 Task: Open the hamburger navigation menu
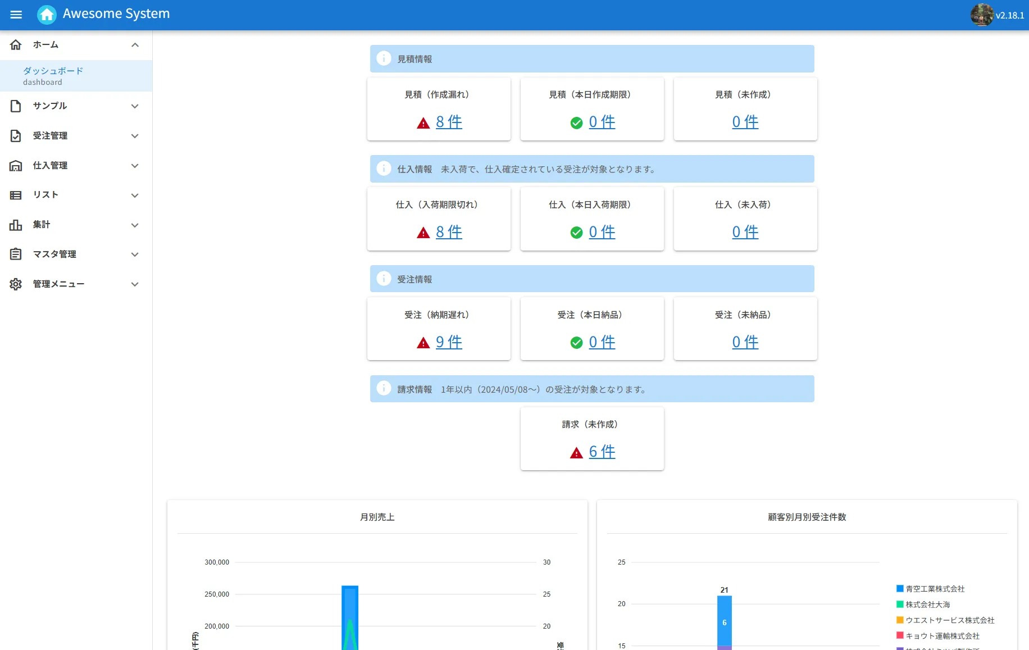click(16, 15)
